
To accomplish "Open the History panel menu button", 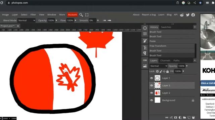I will (x=195, y=27).
